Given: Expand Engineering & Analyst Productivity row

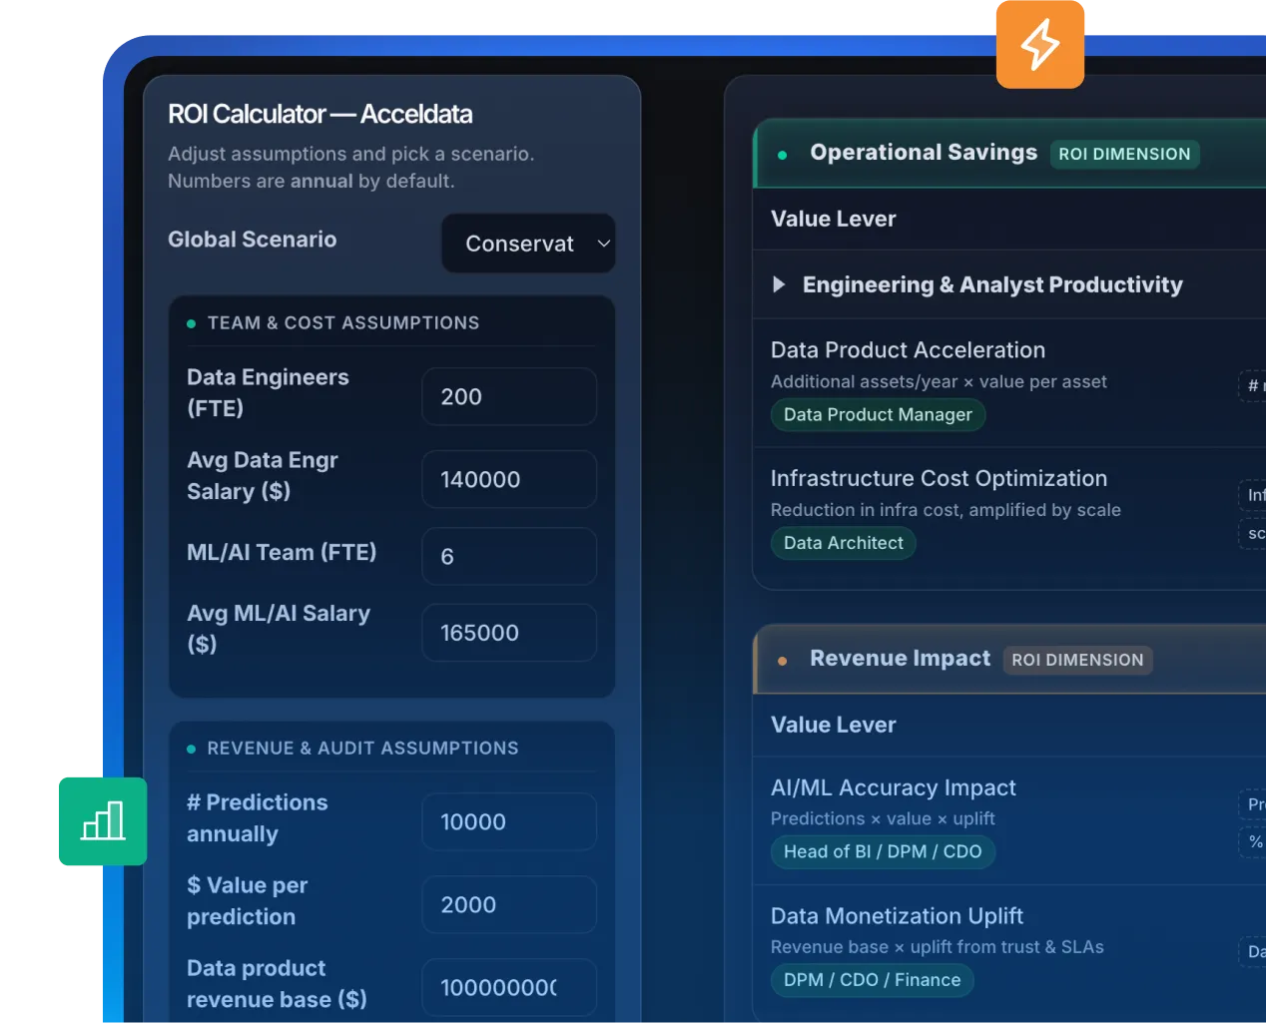Looking at the screenshot, I should pyautogui.click(x=779, y=284).
